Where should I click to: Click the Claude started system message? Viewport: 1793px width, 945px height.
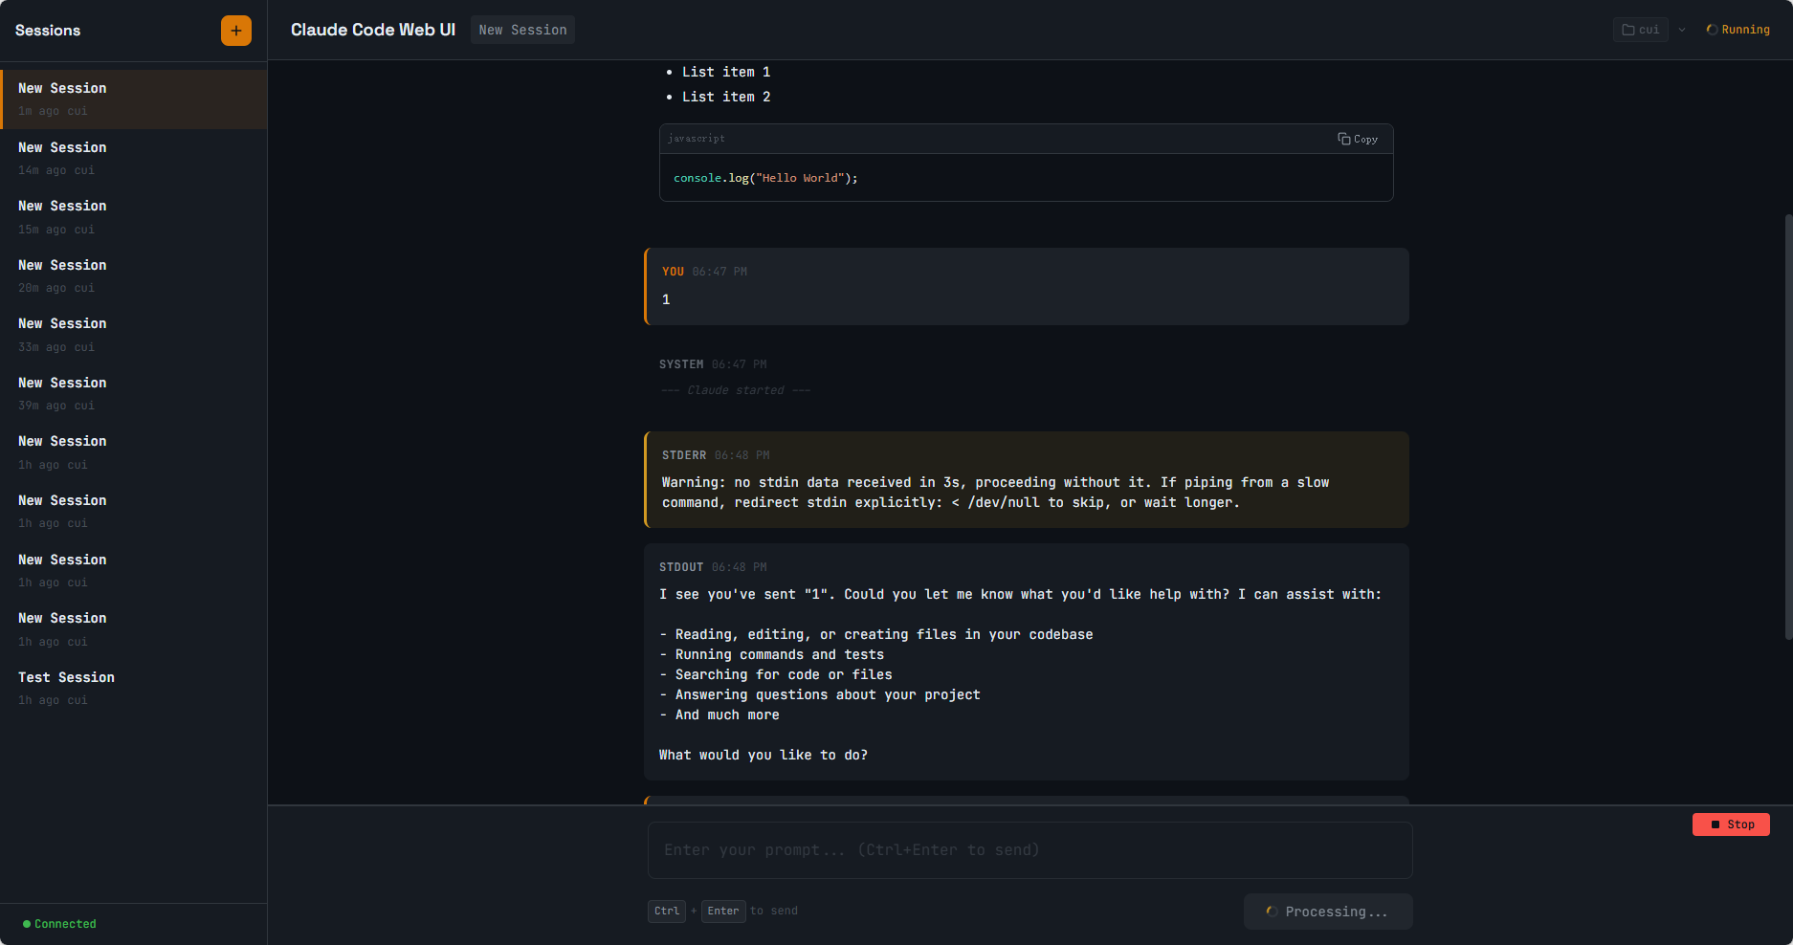point(735,390)
